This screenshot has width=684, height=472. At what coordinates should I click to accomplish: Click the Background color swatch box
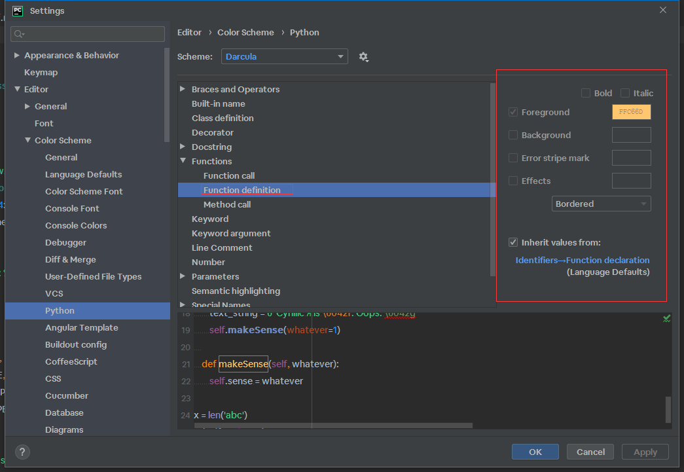(631, 135)
